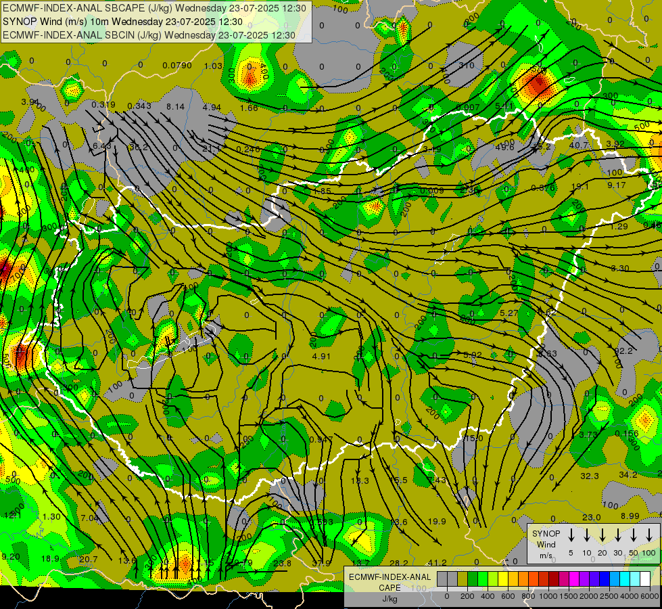Click the 37.9 value on the map
The height and width of the screenshot is (609, 662).
pos(321,564)
